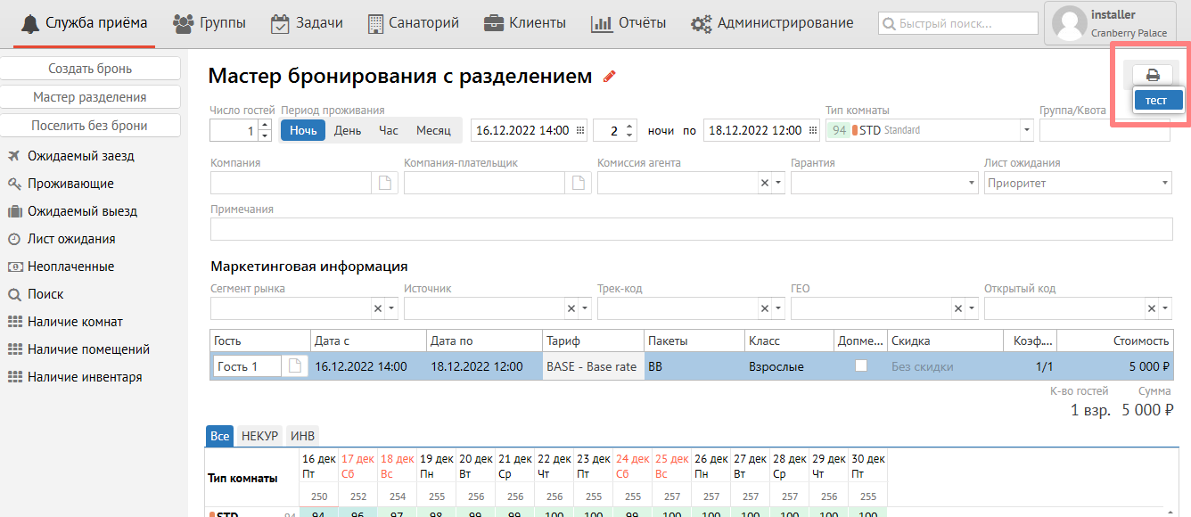The height and width of the screenshot is (517, 1191).
Task: Click the Быстрый поиск search field
Action: [957, 24]
